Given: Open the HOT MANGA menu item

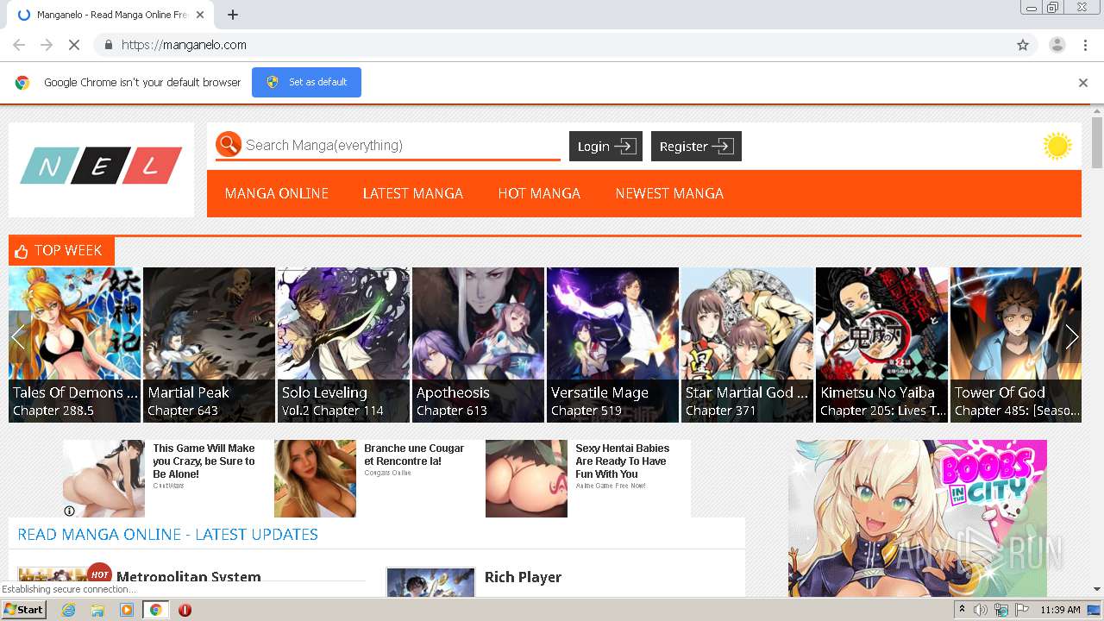Looking at the screenshot, I should point(539,193).
